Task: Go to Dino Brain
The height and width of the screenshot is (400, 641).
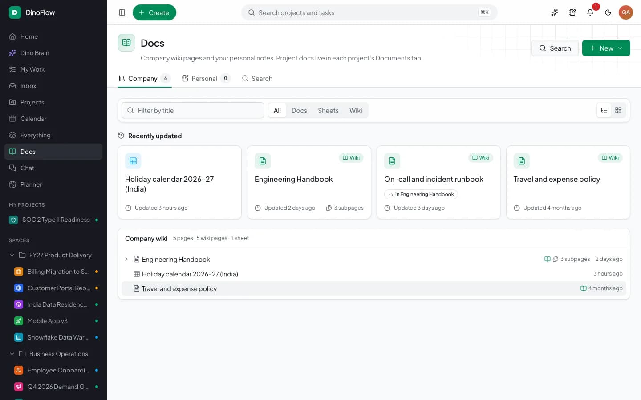Action: pos(53,53)
